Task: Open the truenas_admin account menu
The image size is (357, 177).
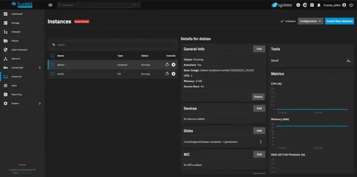Action: 335,5
